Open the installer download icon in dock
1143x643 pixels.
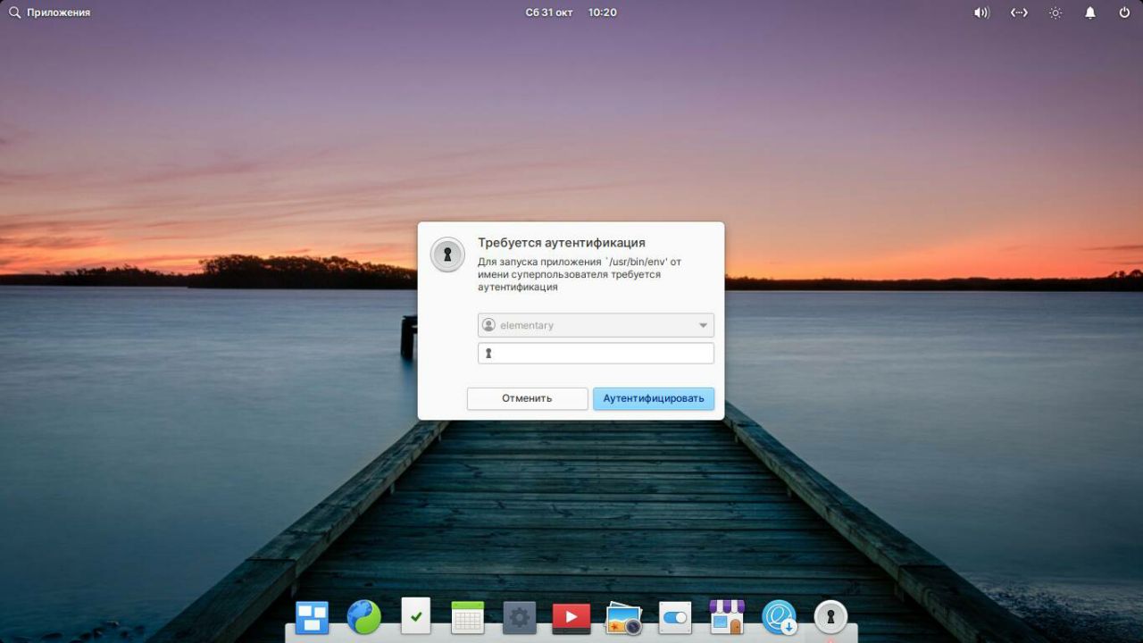pos(779,617)
